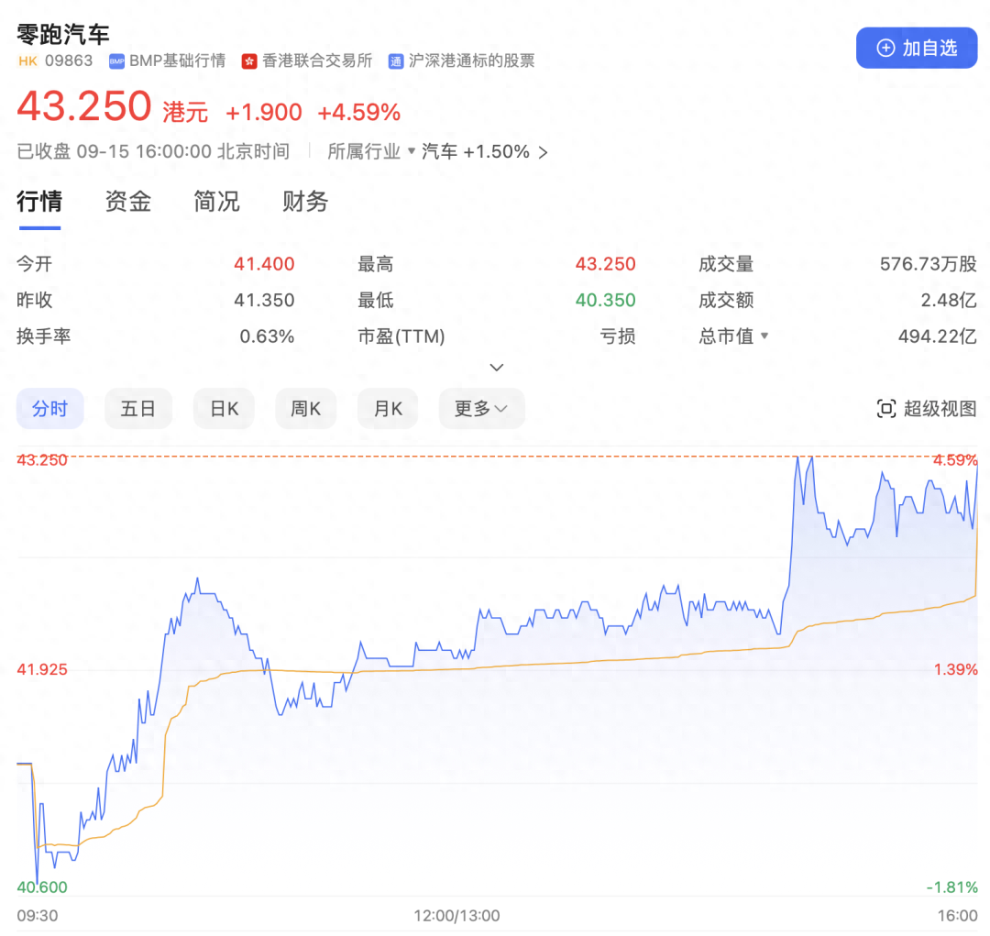
Task: Click the 成交额 value 2.48亿
Action: tap(949, 300)
